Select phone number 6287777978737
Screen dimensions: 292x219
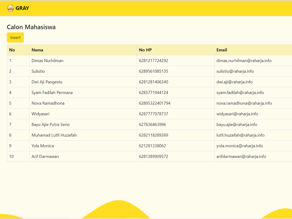[x=154, y=114]
